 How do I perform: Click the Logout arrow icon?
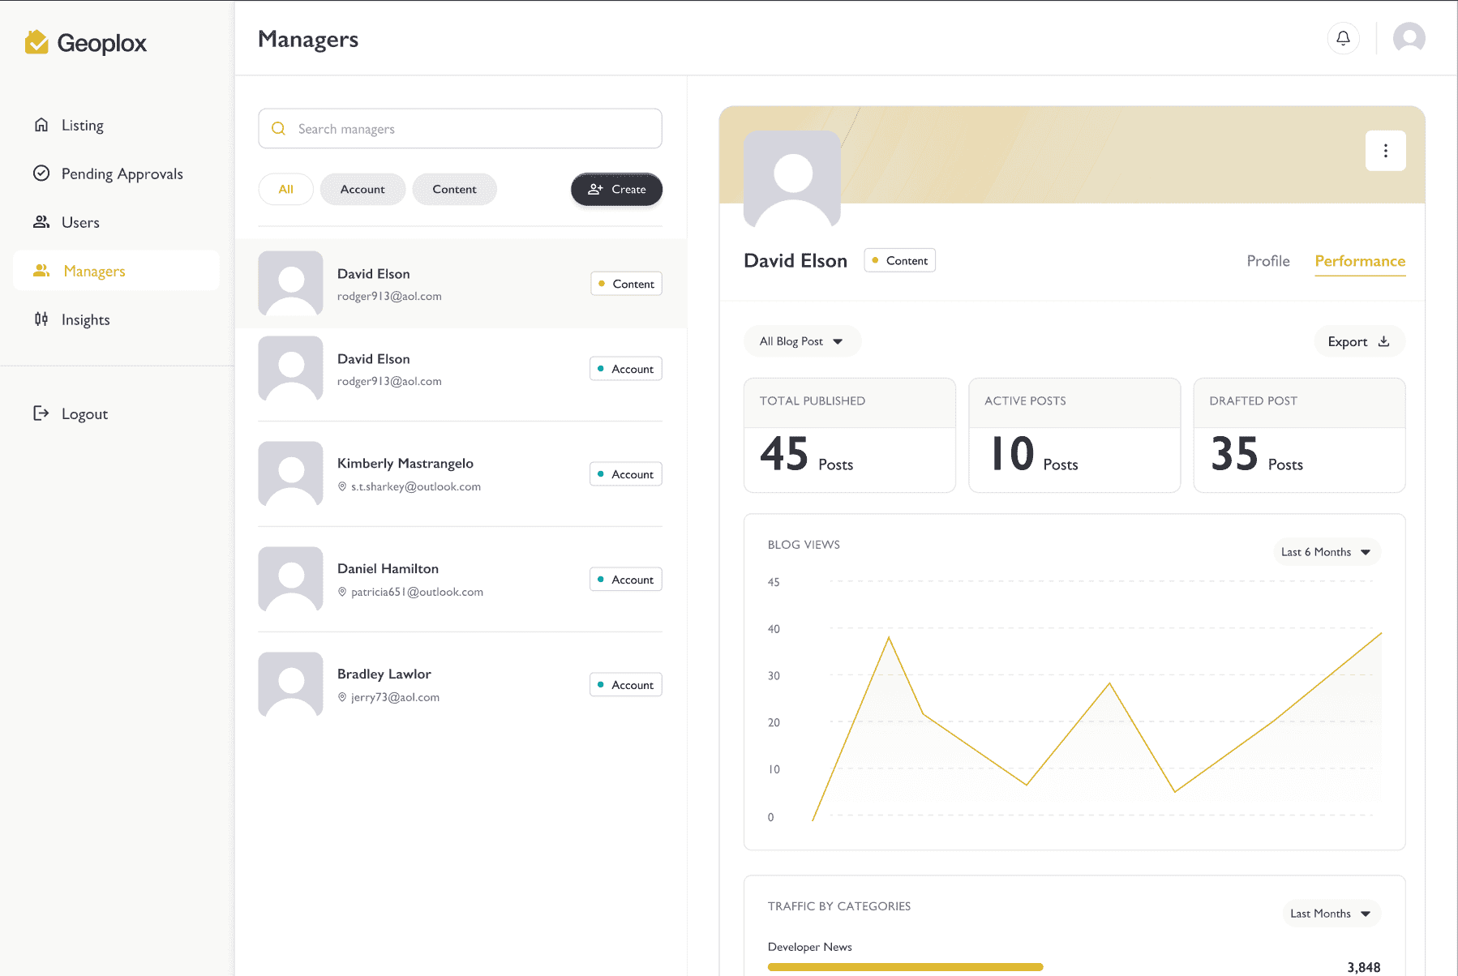coord(41,413)
